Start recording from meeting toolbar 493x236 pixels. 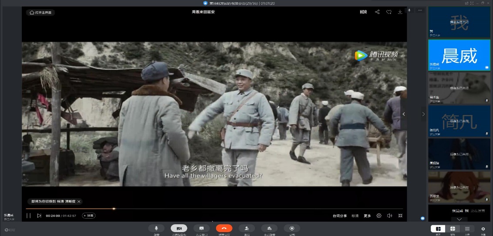[292, 228]
